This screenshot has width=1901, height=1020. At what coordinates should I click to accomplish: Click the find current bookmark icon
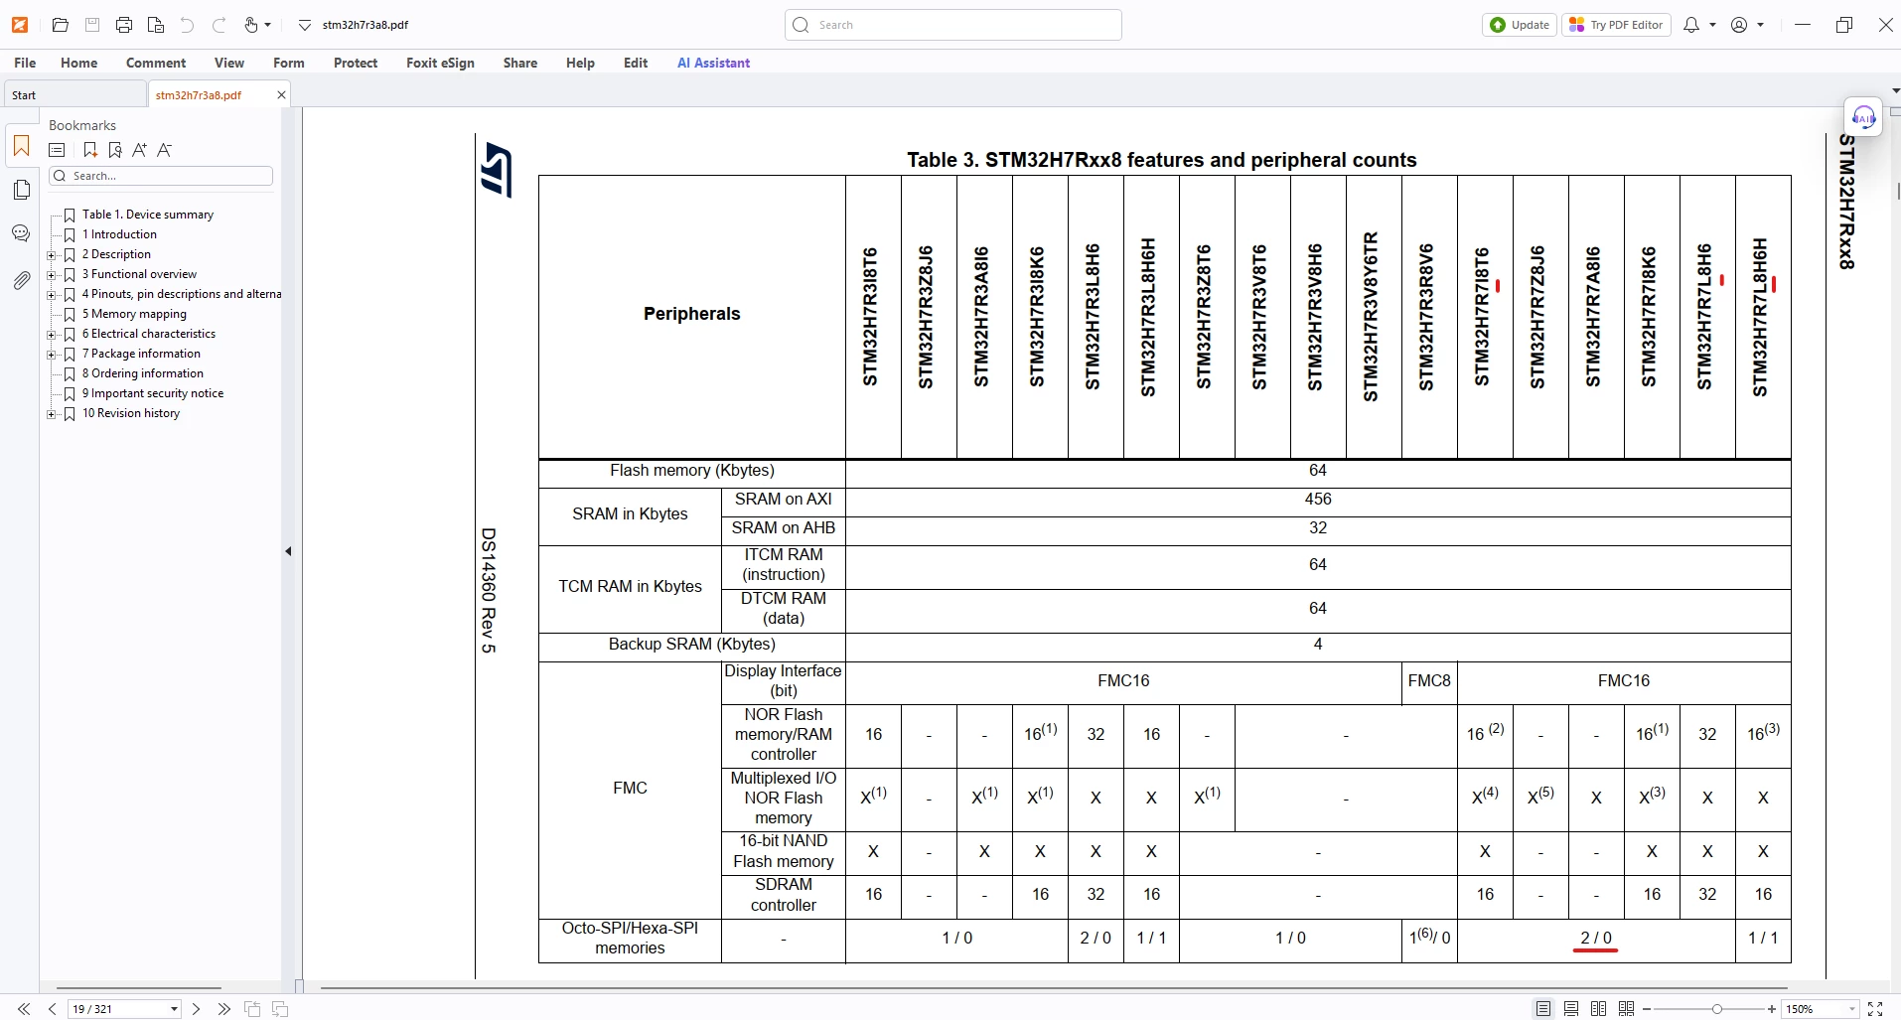click(x=115, y=150)
